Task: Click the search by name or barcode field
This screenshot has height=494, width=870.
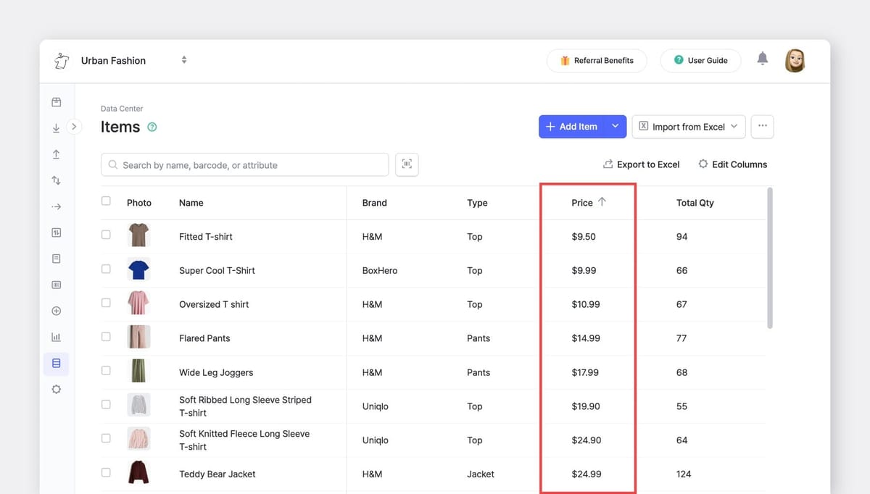Action: click(245, 165)
